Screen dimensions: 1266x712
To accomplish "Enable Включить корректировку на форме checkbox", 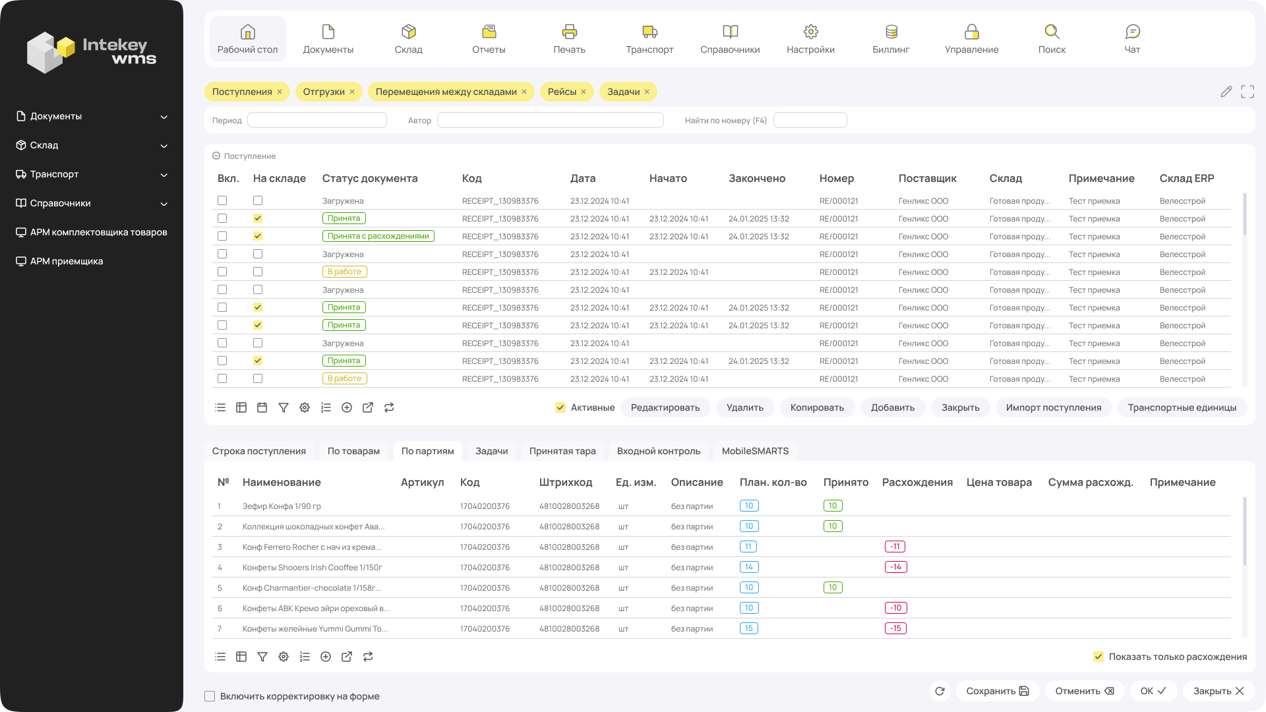I will click(x=210, y=696).
